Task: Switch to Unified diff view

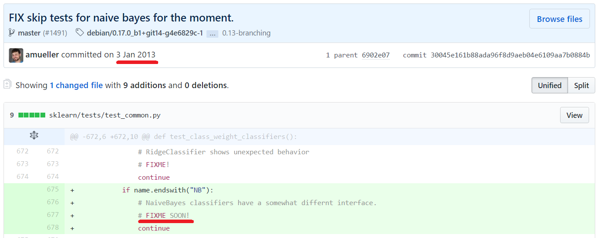Action: point(550,85)
